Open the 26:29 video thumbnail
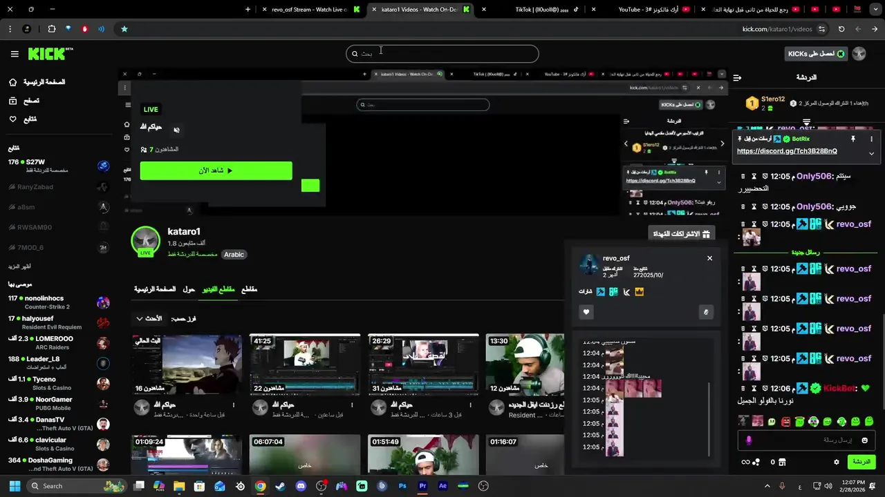885x497 pixels. click(x=423, y=365)
